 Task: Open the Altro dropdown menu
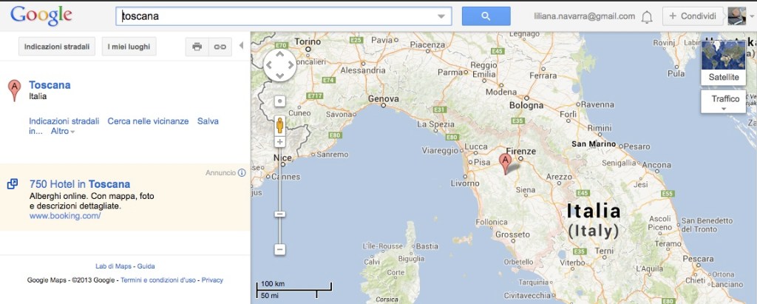coord(63,132)
